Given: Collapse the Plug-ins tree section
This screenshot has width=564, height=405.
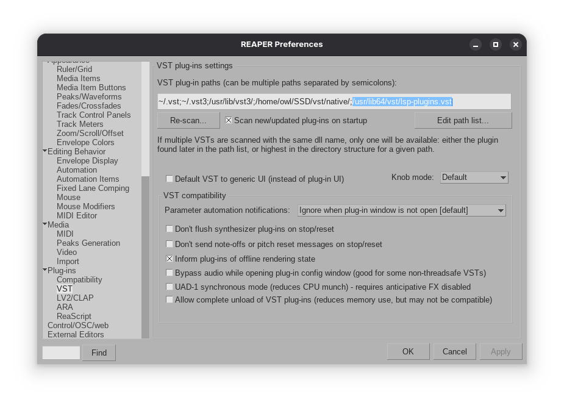Looking at the screenshot, I should click(x=45, y=270).
